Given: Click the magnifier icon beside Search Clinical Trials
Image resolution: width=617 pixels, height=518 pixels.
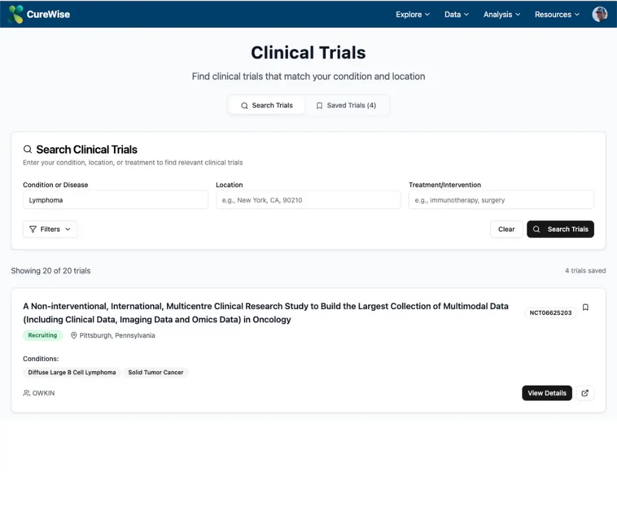Looking at the screenshot, I should click(28, 149).
